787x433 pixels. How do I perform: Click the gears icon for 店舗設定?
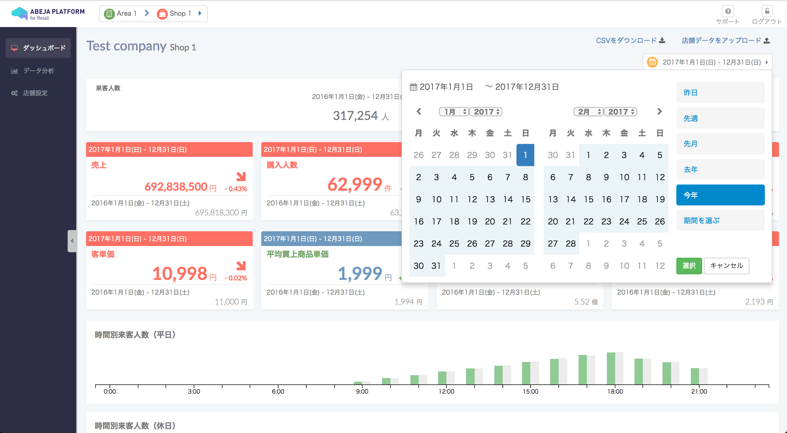click(x=14, y=93)
